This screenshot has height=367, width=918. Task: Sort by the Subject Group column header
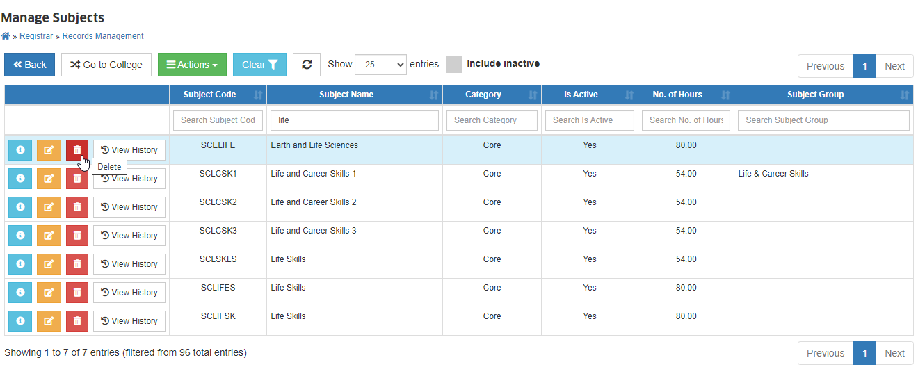pos(823,95)
